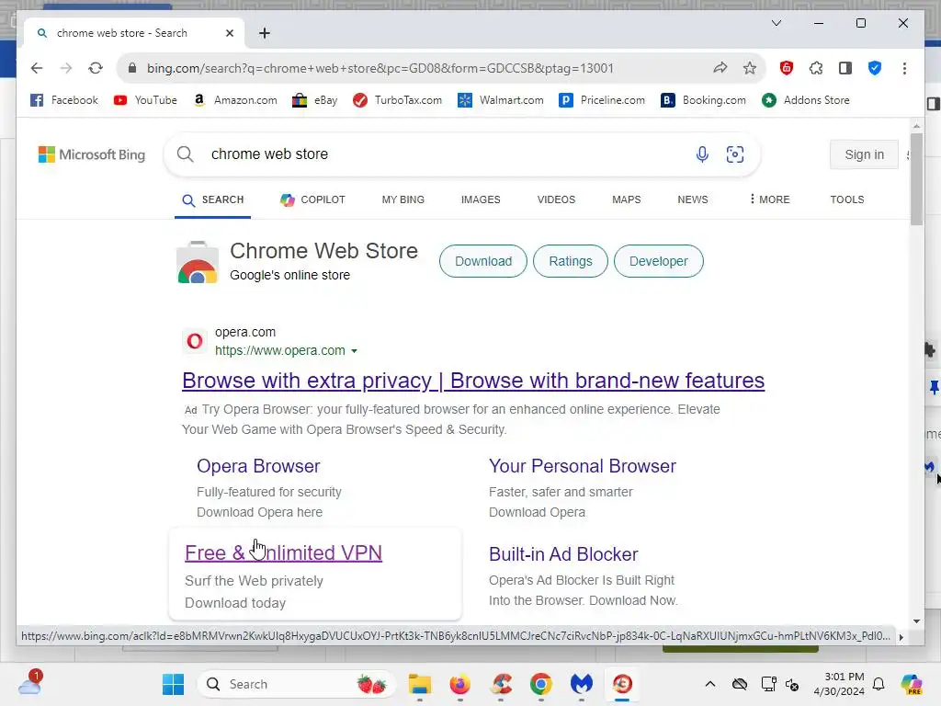This screenshot has height=706, width=941.
Task: Switch to the COPILOT tab
Action: [x=312, y=199]
